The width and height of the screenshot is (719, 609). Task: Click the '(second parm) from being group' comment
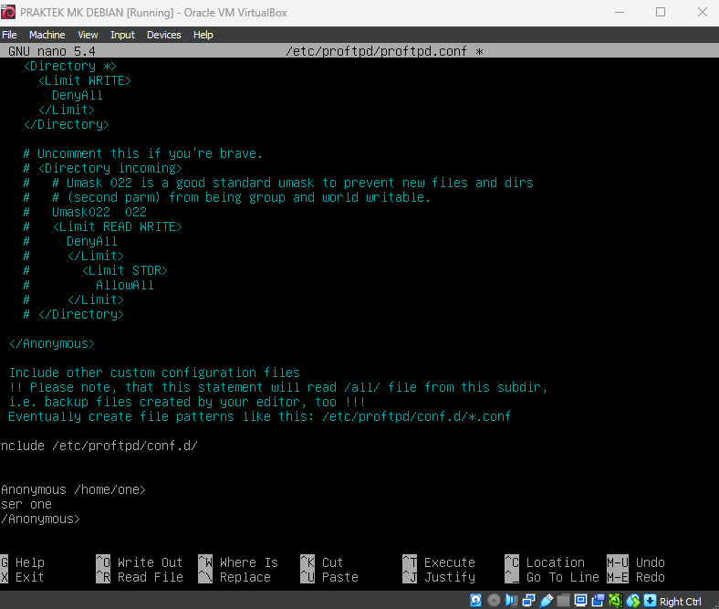click(x=227, y=197)
